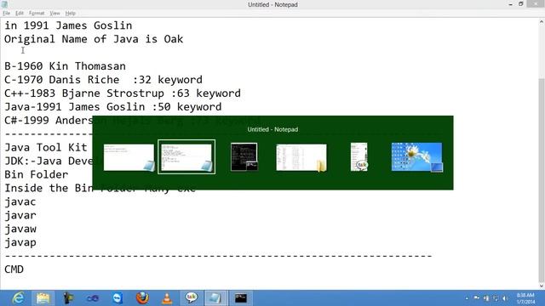The width and height of the screenshot is (545, 306).
Task: Switch to Command Prompt thumbnail in switcher
Action: click(x=244, y=156)
